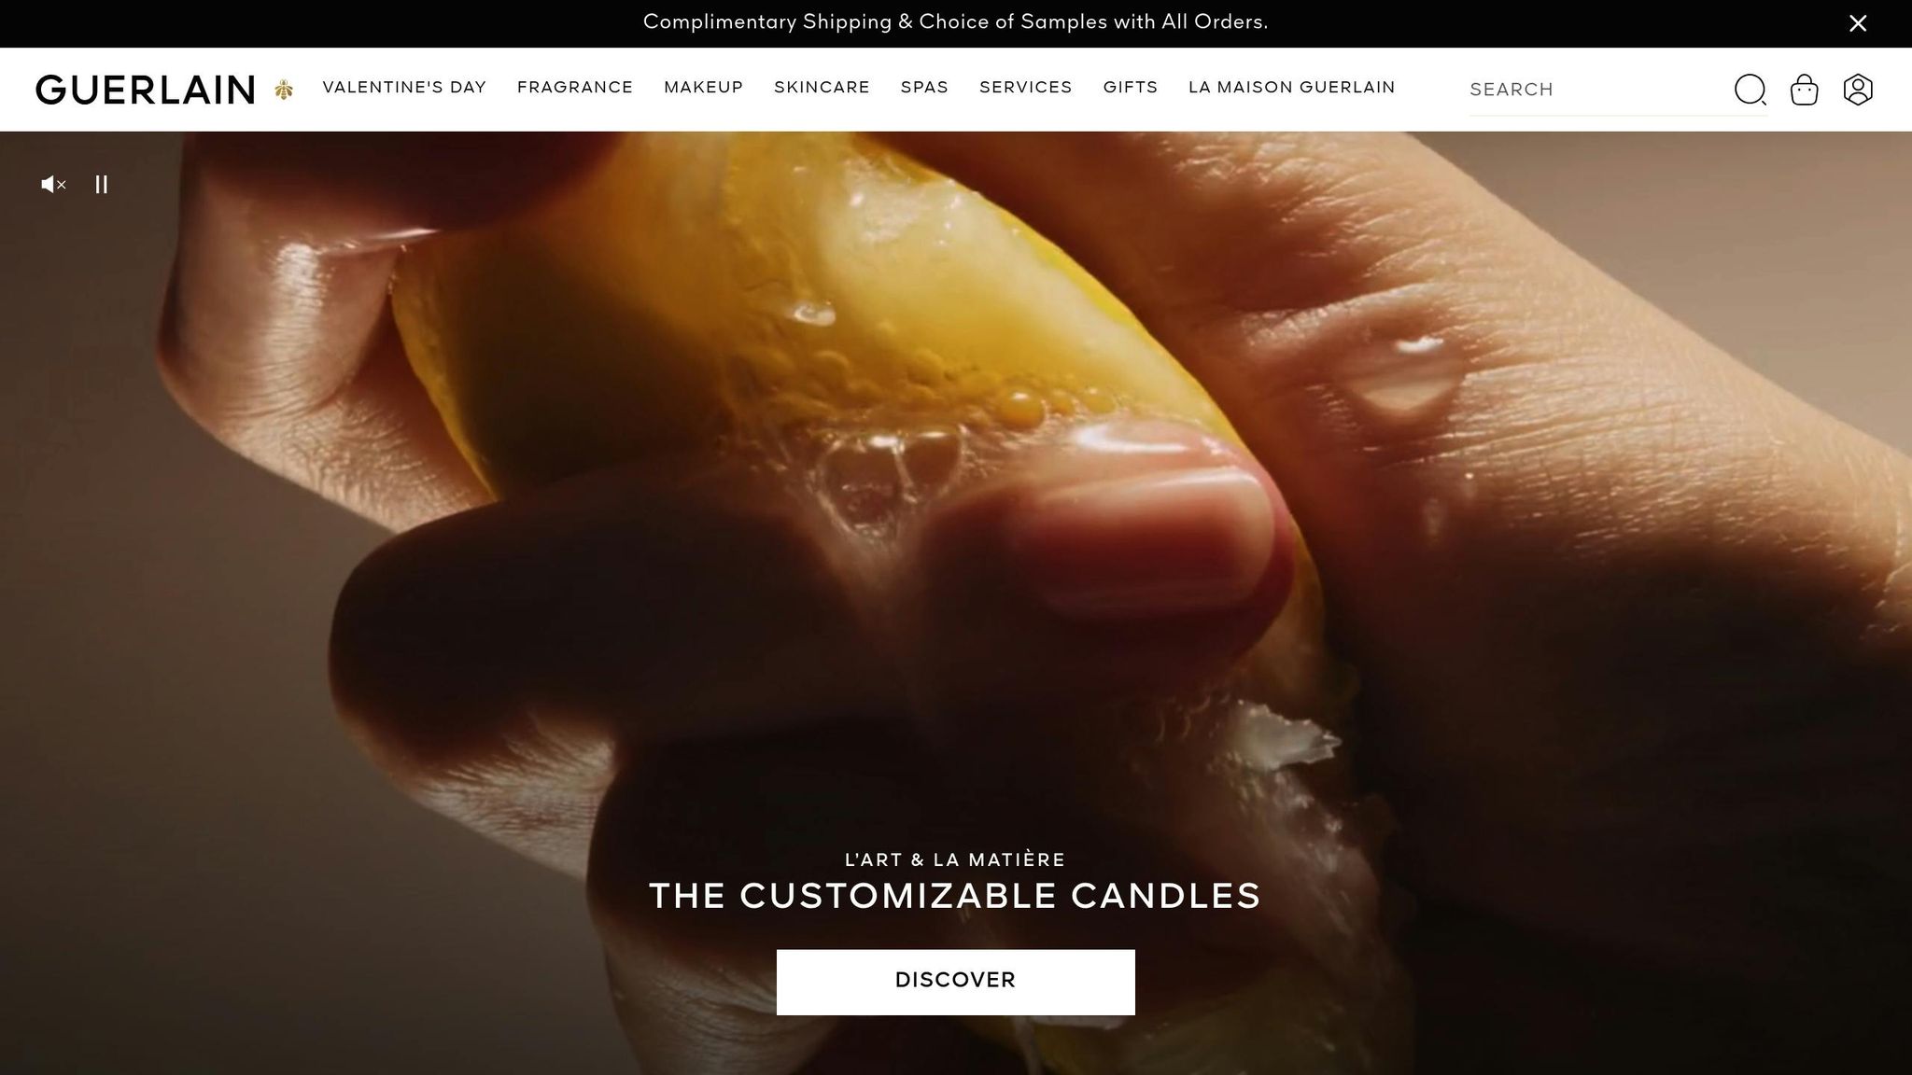This screenshot has width=1912, height=1075.
Task: Open The Customizable Candles heading link
Action: (955, 896)
